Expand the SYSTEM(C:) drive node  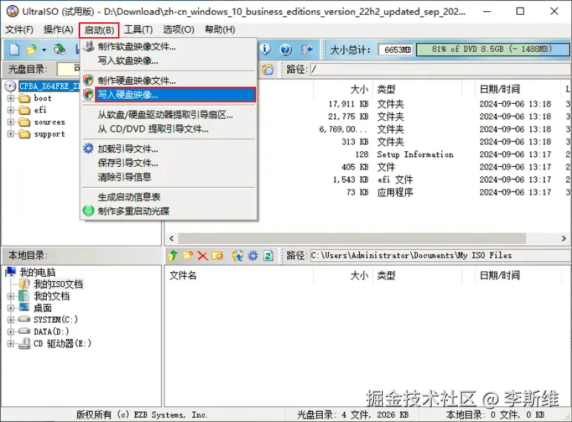tap(10, 320)
